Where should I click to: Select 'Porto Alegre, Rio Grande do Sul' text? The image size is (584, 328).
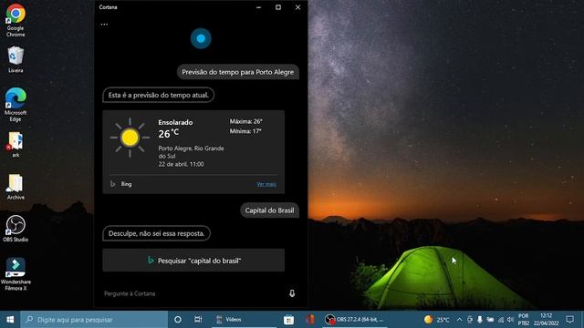[191, 152]
